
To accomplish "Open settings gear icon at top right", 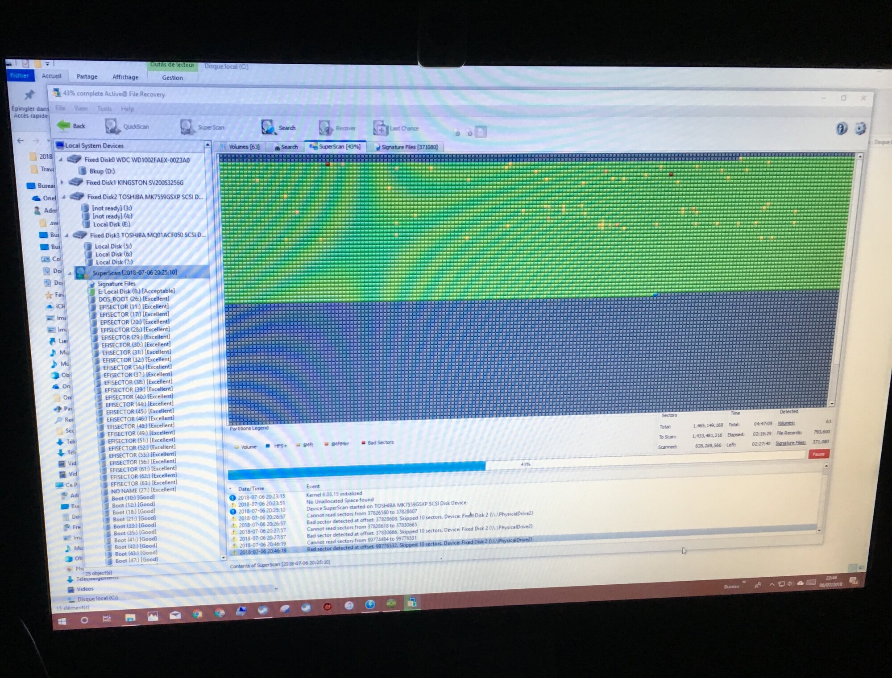I will (860, 128).
